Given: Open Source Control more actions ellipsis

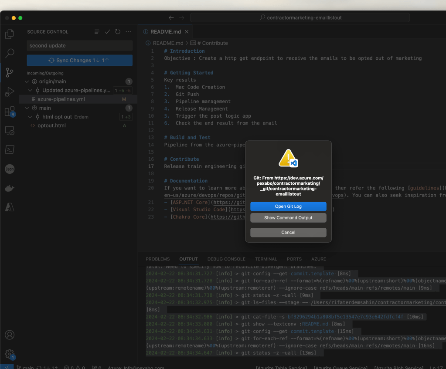Looking at the screenshot, I should [128, 31].
